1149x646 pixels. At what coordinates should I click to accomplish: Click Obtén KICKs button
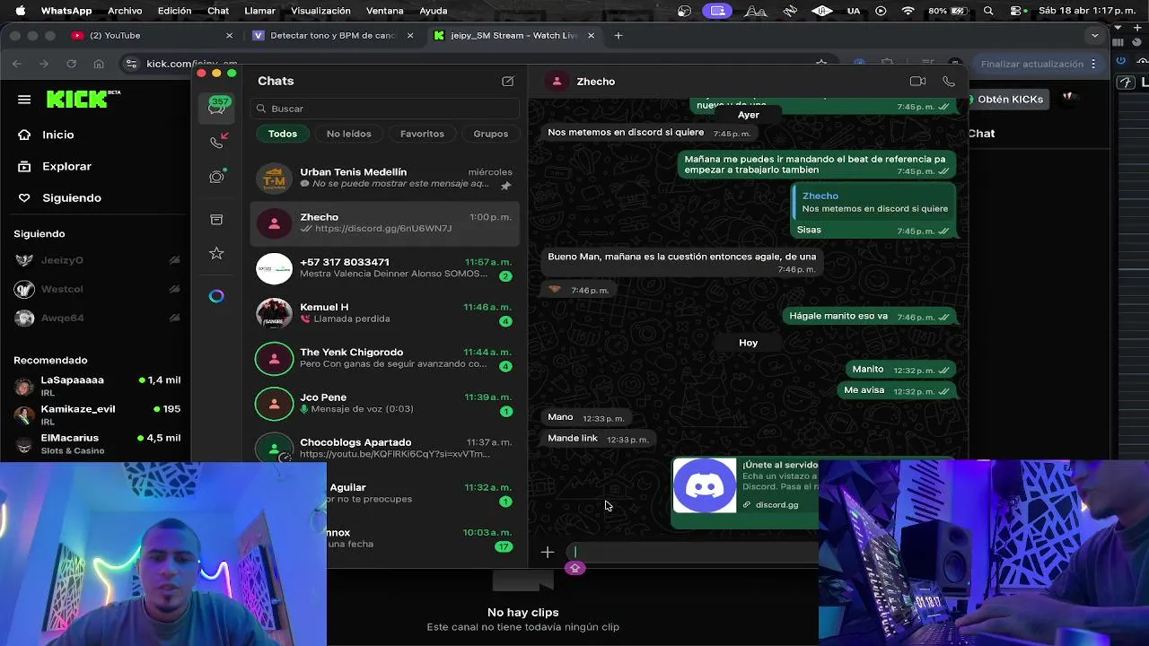(1009, 100)
